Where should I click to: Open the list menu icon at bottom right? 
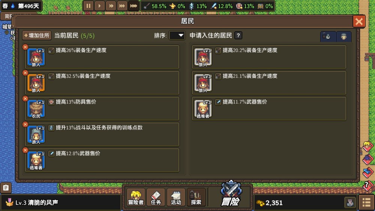tap(366, 203)
